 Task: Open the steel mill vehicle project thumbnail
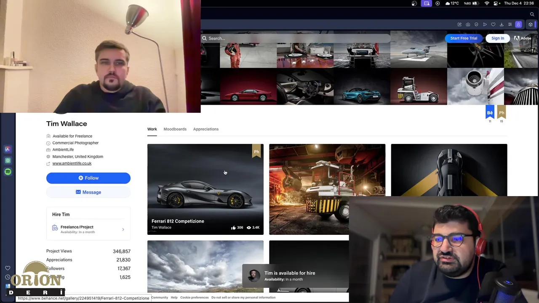coord(327,189)
